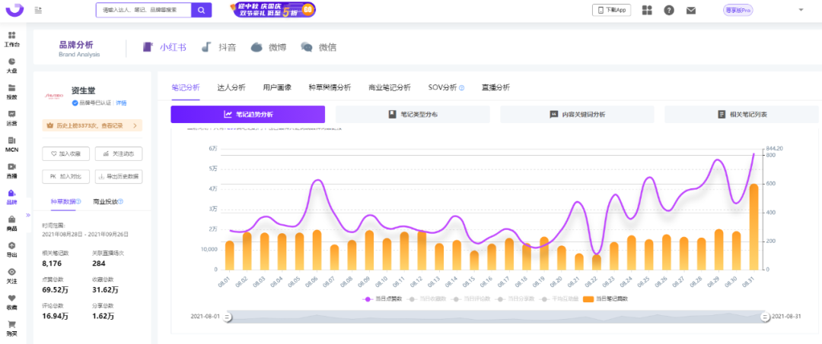Click the left date range slider handle
The height and width of the screenshot is (344, 822).
click(228, 317)
